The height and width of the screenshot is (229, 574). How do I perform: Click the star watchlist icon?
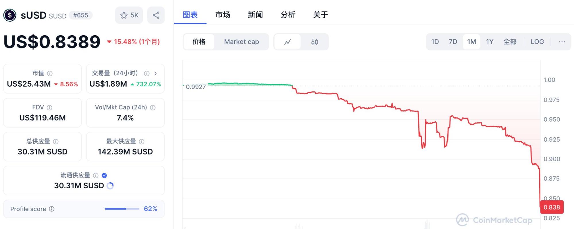[x=124, y=15]
